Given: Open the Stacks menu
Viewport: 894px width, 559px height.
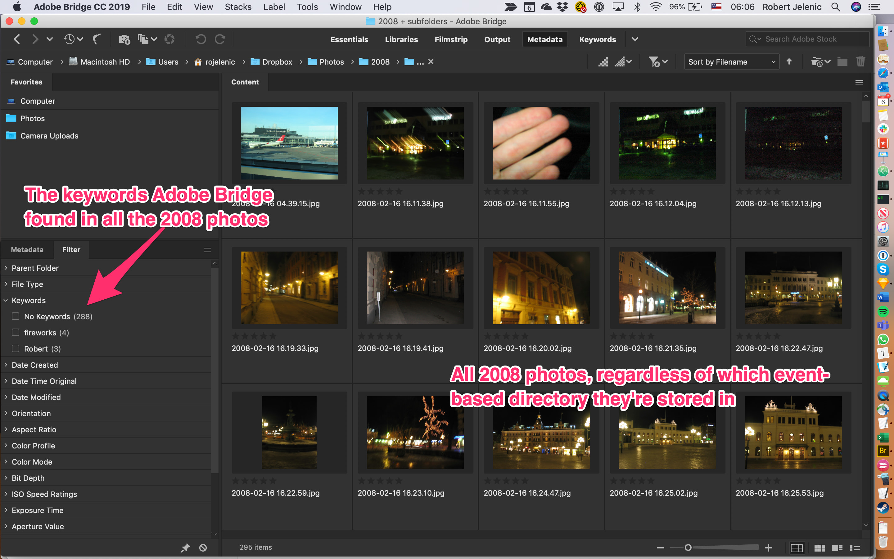Looking at the screenshot, I should pos(238,7).
